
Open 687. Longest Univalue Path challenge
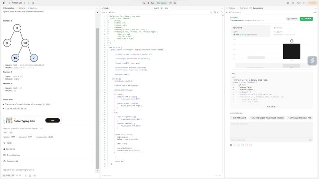[x=299, y=118]
